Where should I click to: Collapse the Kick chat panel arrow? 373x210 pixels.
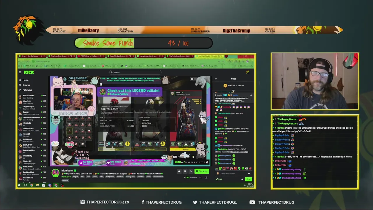[x=216, y=79]
